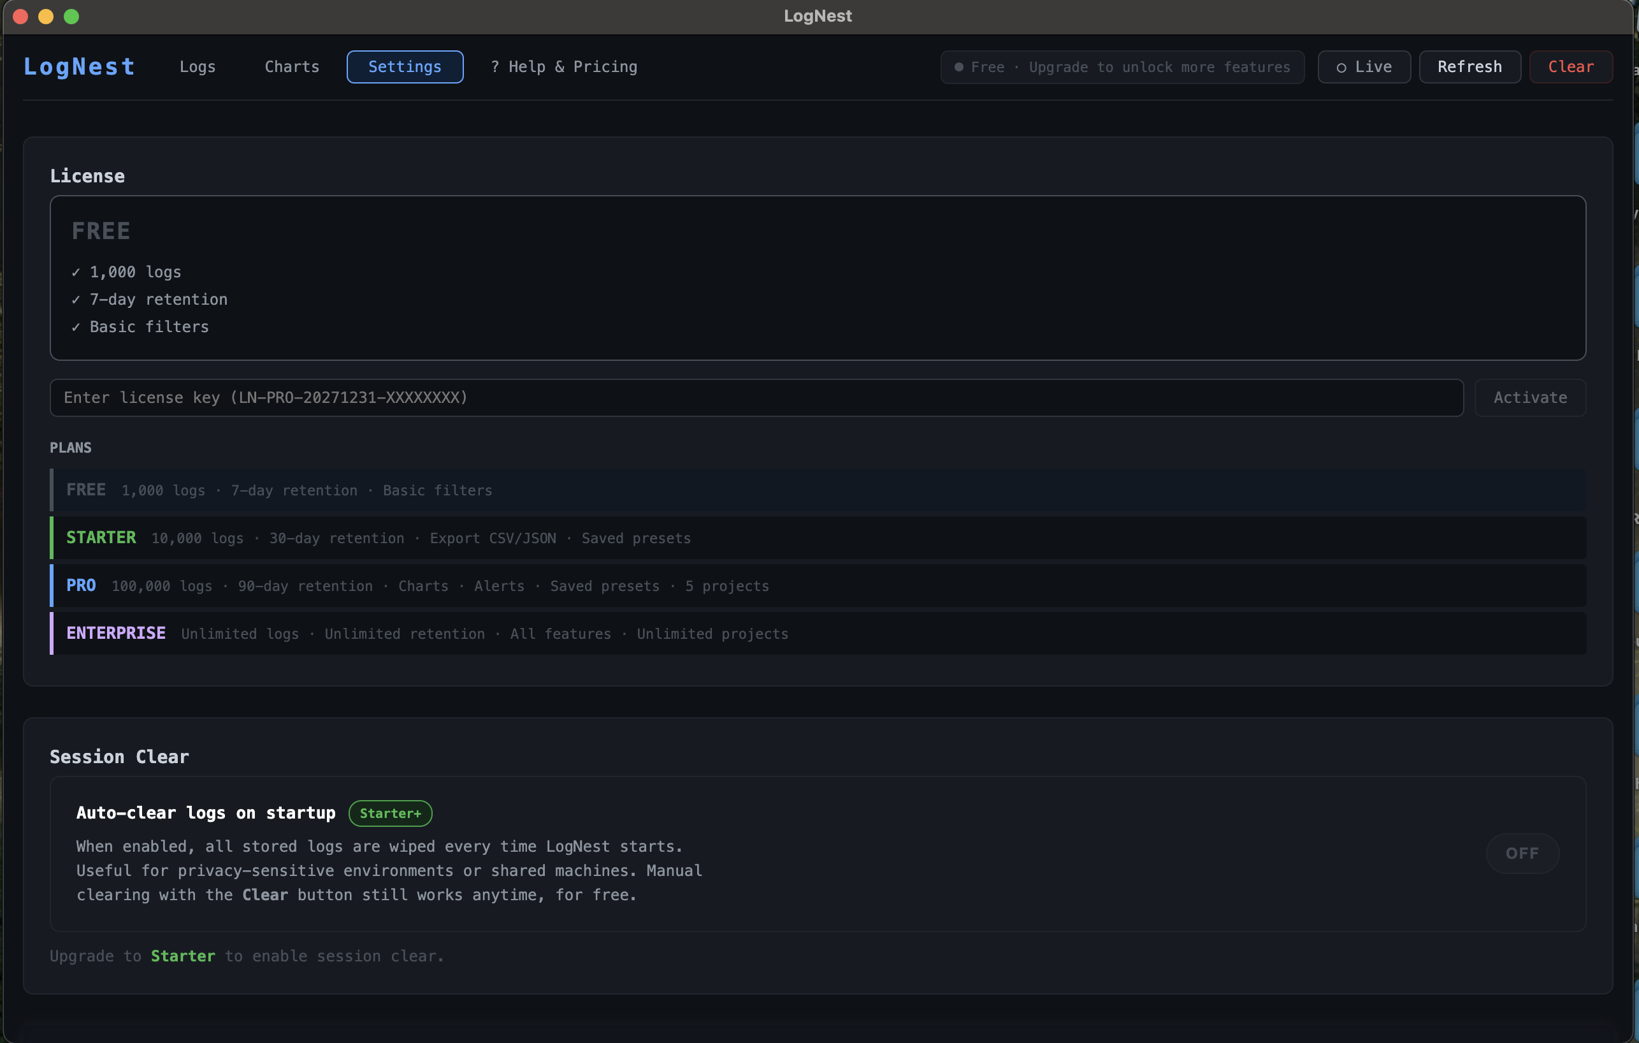Viewport: 1639px width, 1043px height.
Task: Select the PRO plan row
Action: 818,585
